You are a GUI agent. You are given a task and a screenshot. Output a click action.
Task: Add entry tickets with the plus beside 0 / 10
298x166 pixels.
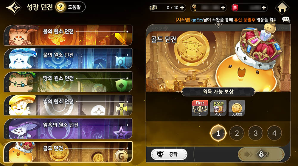(182, 7)
